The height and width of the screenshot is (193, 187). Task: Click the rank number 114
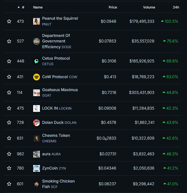(x=19, y=92)
